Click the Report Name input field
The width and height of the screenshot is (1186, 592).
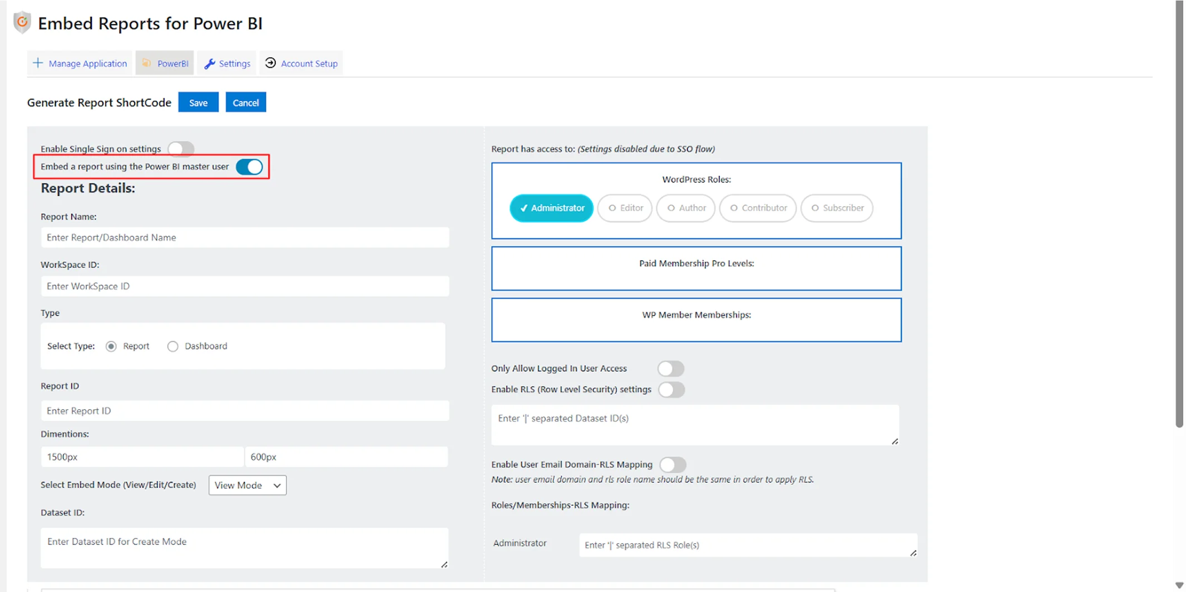click(245, 237)
